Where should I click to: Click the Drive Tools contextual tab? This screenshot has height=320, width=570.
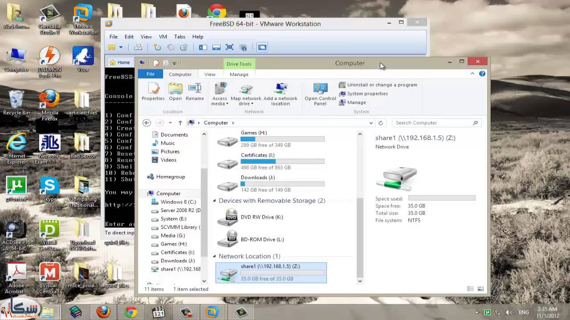point(239,64)
